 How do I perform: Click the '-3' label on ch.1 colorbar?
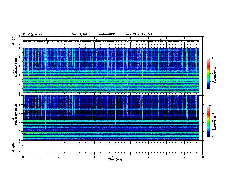point(212,58)
